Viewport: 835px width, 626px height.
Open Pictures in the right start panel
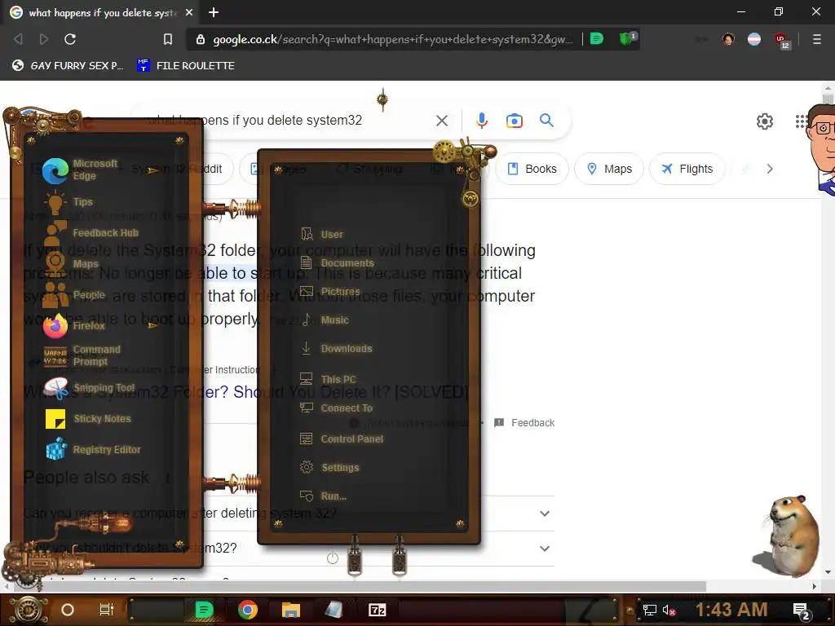[330, 292]
